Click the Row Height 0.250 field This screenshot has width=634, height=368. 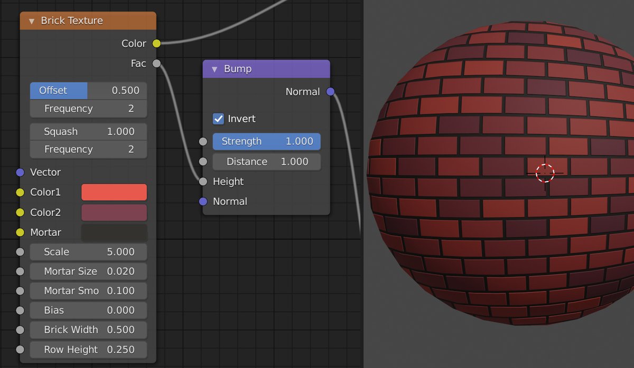click(x=88, y=350)
